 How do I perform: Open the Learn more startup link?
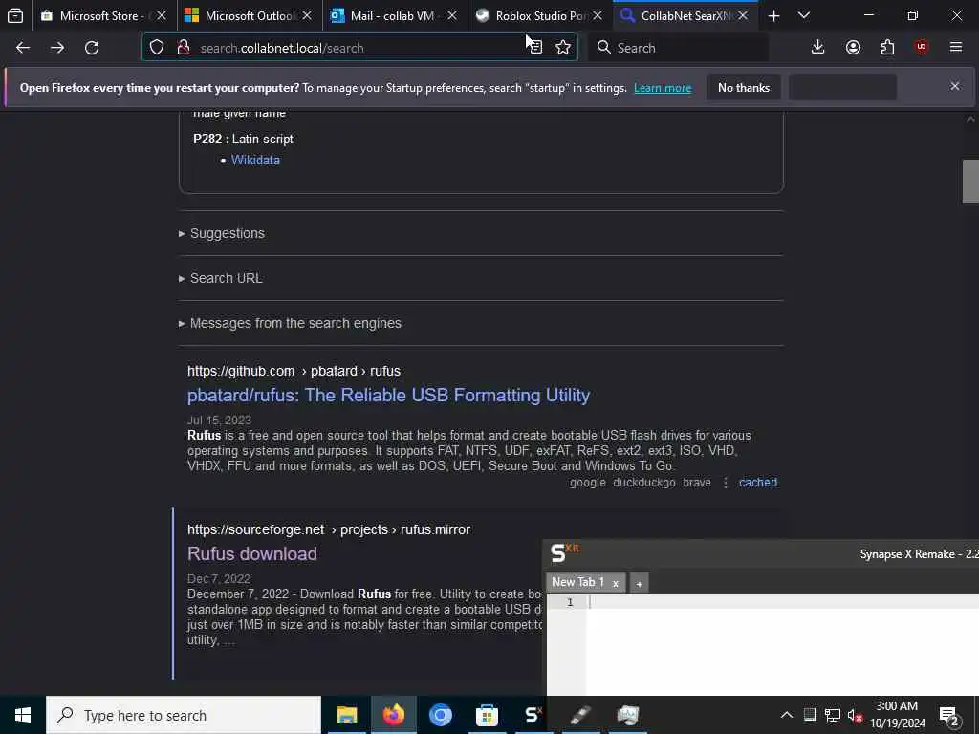click(x=663, y=88)
